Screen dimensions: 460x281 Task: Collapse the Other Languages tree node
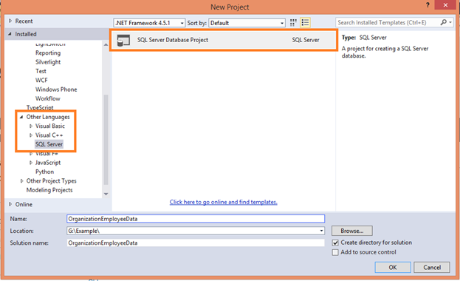click(21, 117)
